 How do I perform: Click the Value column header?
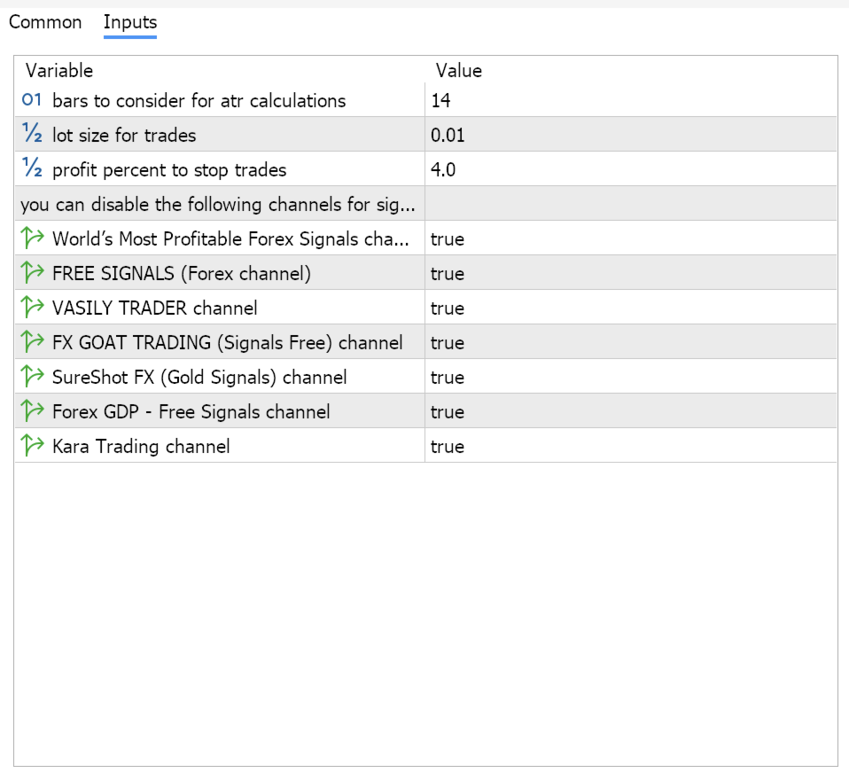[x=459, y=71]
